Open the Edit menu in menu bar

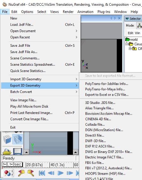pos(14,12)
